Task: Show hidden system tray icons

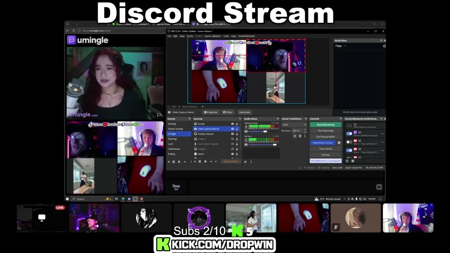Action: click(x=344, y=199)
